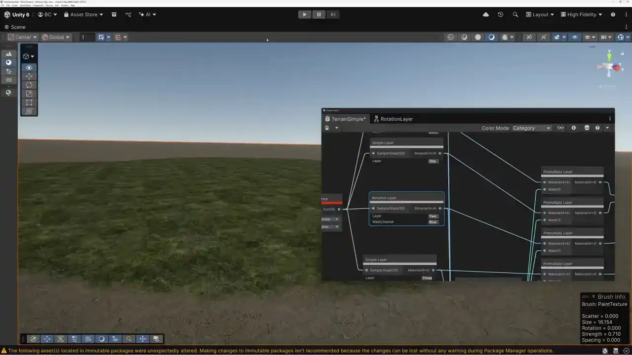
Task: Save the shader graph asset
Action: coord(327,128)
